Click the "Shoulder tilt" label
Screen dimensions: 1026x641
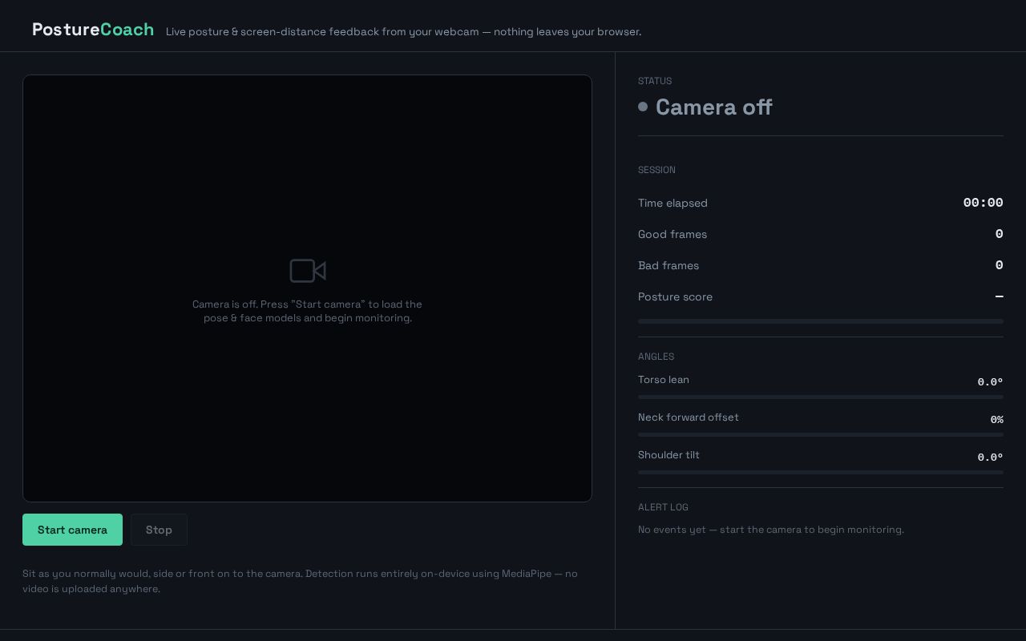pos(669,455)
